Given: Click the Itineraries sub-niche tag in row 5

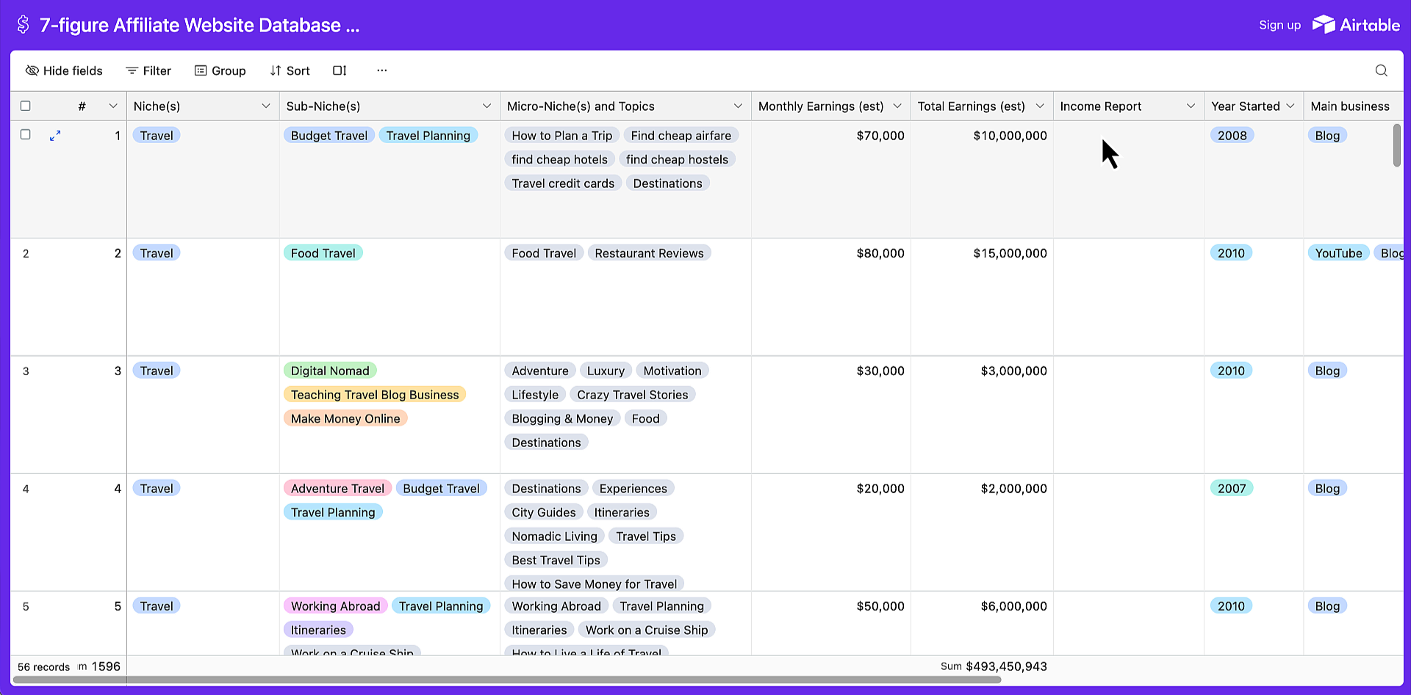Looking at the screenshot, I should pos(318,630).
